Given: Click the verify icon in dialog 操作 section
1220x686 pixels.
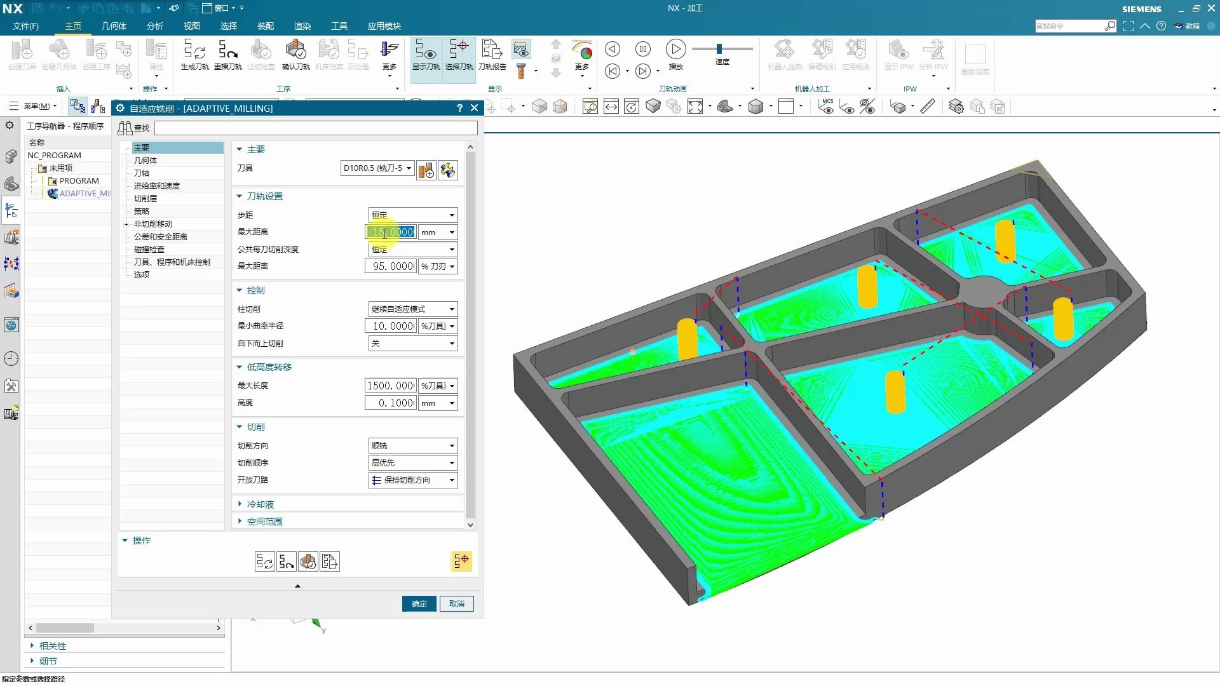Looking at the screenshot, I should [308, 562].
